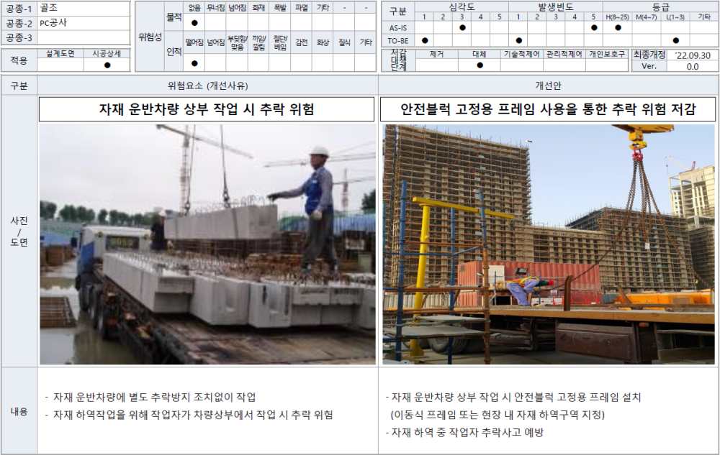
Task: Click the TO-BE dot under 심각도 1
Action: point(425,40)
